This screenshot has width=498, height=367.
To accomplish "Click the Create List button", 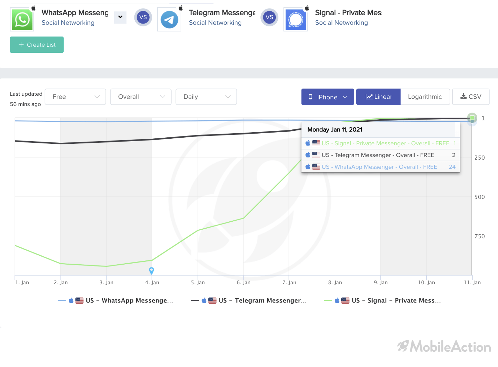I will coord(37,45).
